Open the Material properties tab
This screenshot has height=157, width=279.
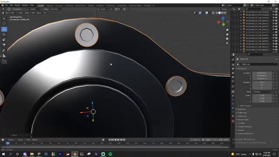(233, 116)
